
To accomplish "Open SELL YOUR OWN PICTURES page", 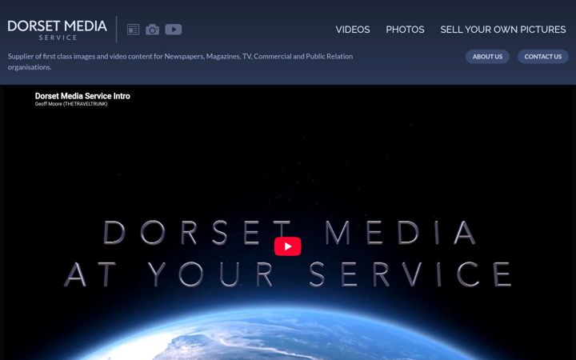I will click(503, 30).
